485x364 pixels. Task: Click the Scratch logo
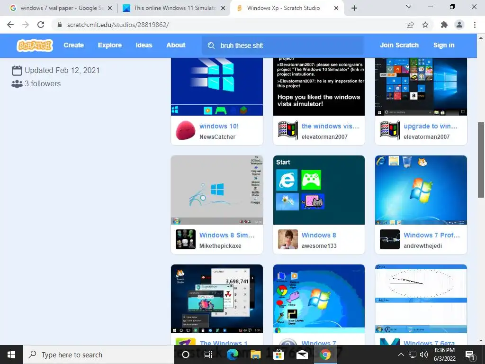35,45
